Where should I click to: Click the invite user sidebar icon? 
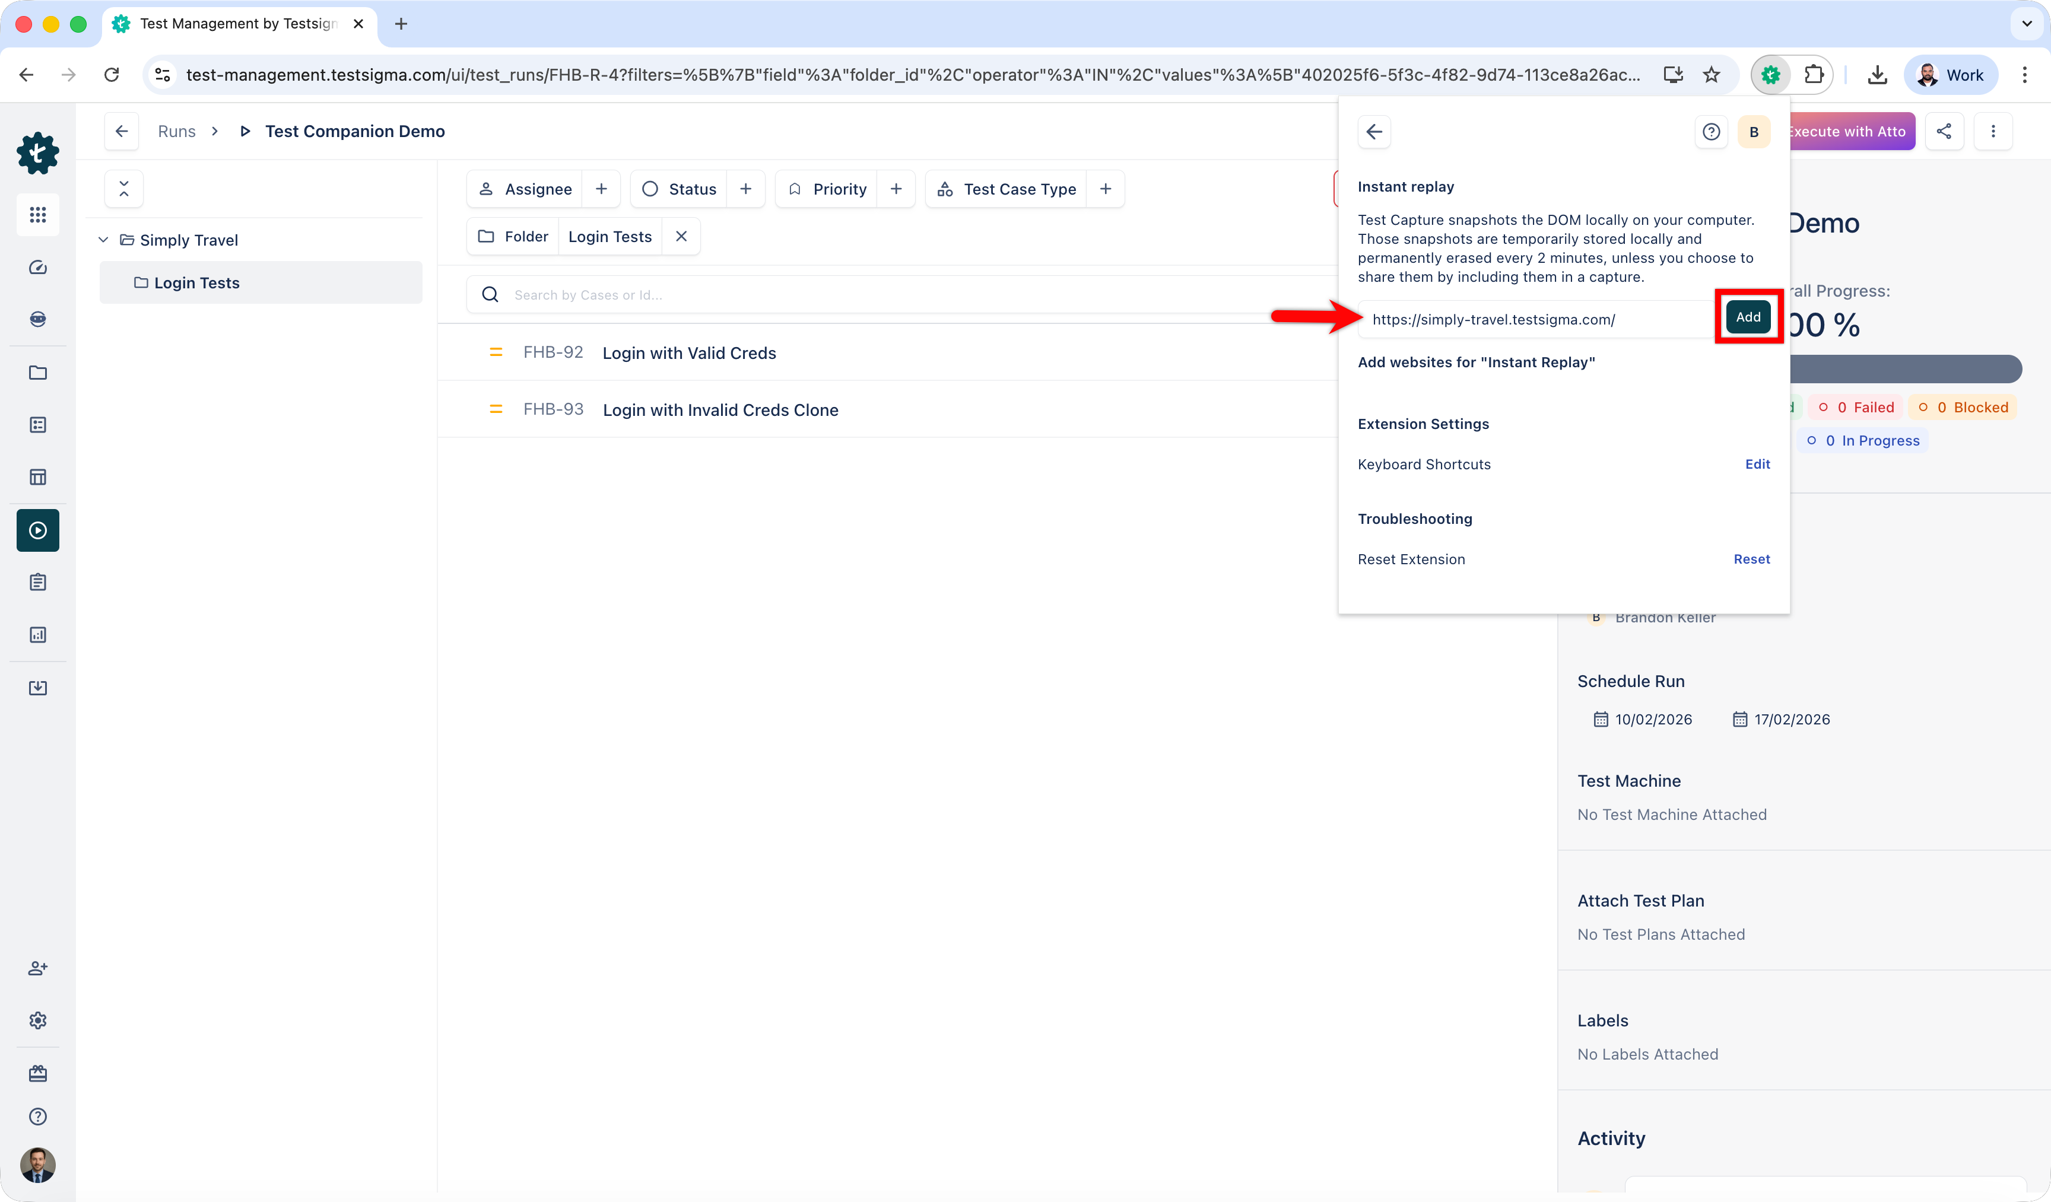[37, 968]
